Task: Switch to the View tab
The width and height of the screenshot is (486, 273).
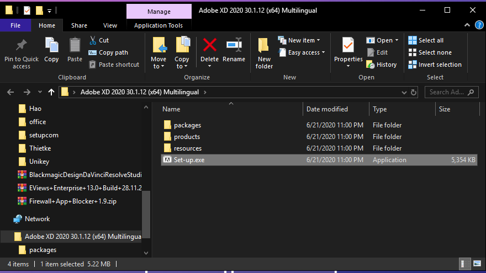Action: click(x=110, y=25)
